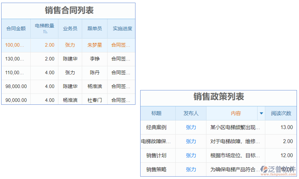Image resolution: width=299 pixels, height=179 pixels.
Task: Open the 泛普软件 logo watermark
Action: [274, 169]
